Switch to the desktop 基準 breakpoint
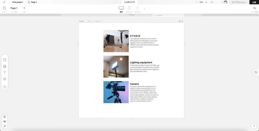The image size is (259, 131). click(121, 8)
